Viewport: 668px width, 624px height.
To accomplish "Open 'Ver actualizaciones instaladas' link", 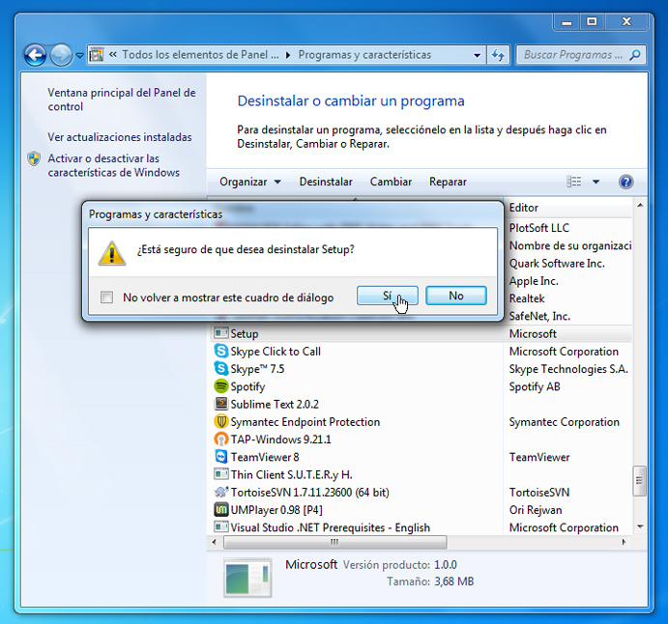I will (120, 137).
